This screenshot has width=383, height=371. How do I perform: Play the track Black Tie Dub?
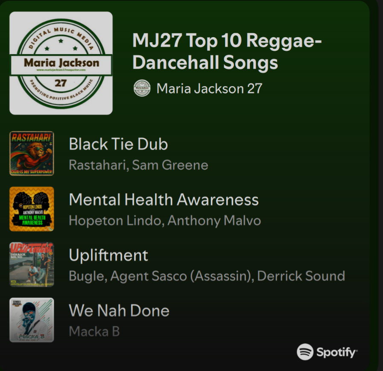118,144
